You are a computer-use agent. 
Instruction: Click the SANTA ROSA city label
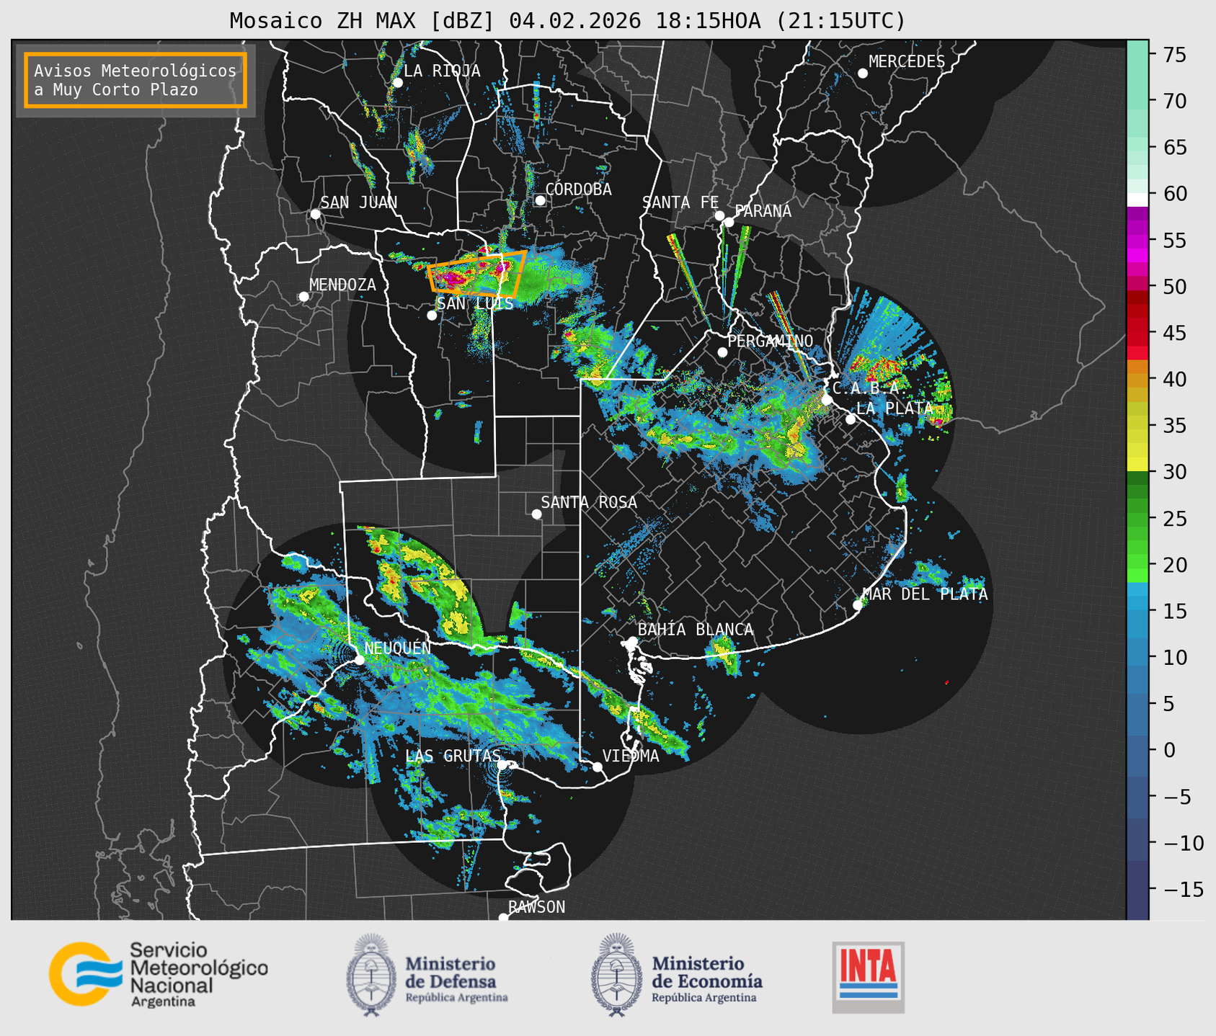tap(589, 502)
